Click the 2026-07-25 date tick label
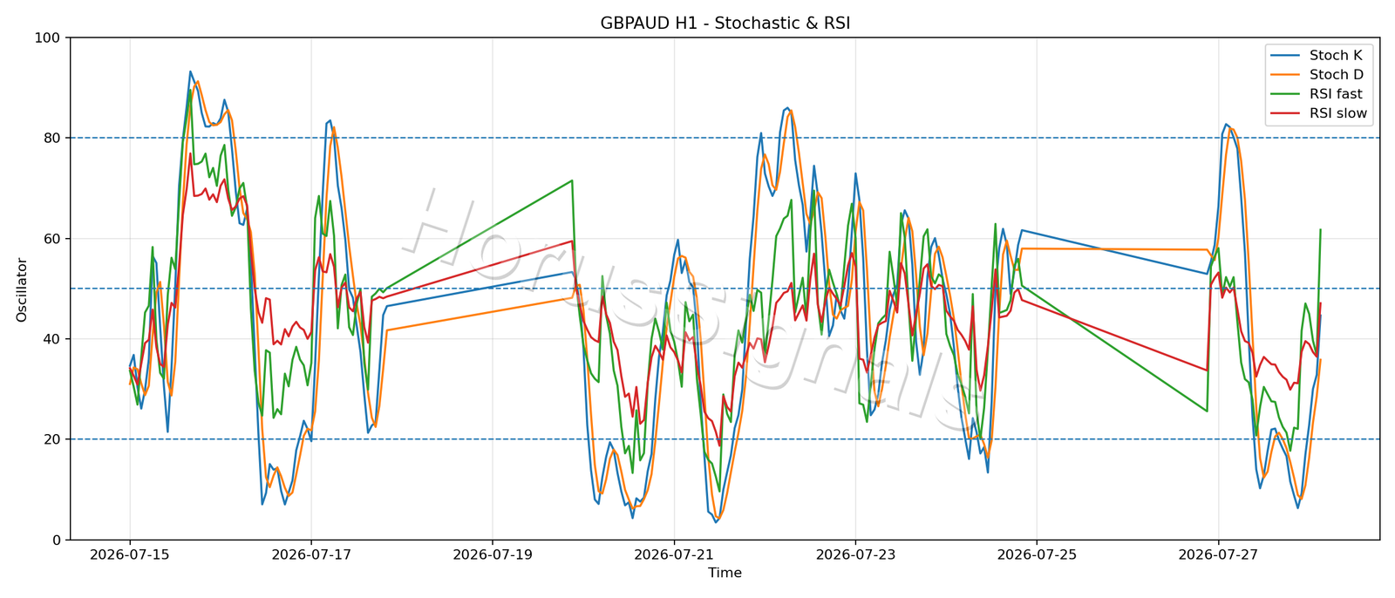Viewport: 1395px width, 598px height. click(1037, 554)
